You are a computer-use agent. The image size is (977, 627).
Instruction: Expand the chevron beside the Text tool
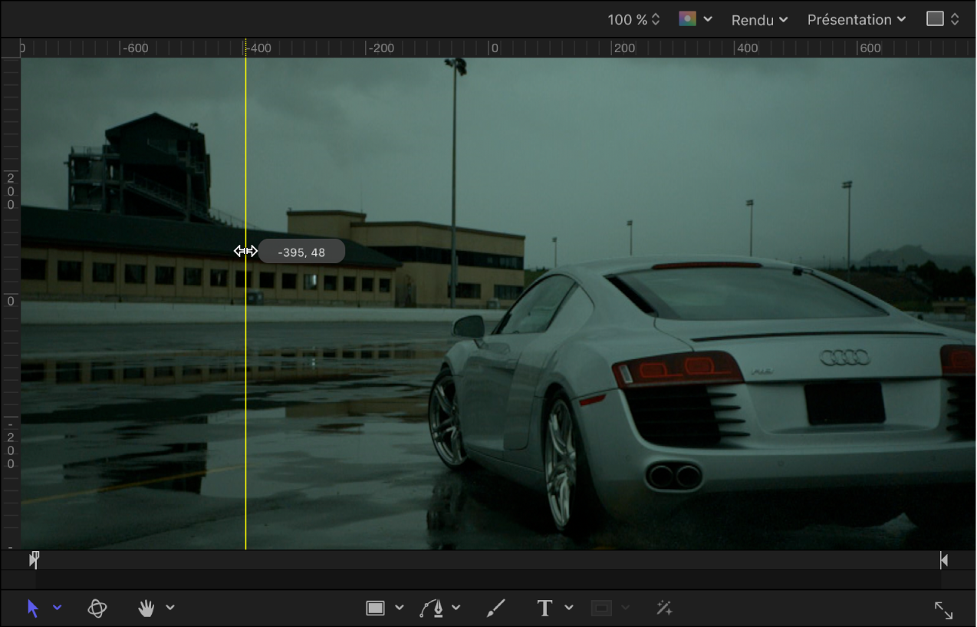pos(569,608)
